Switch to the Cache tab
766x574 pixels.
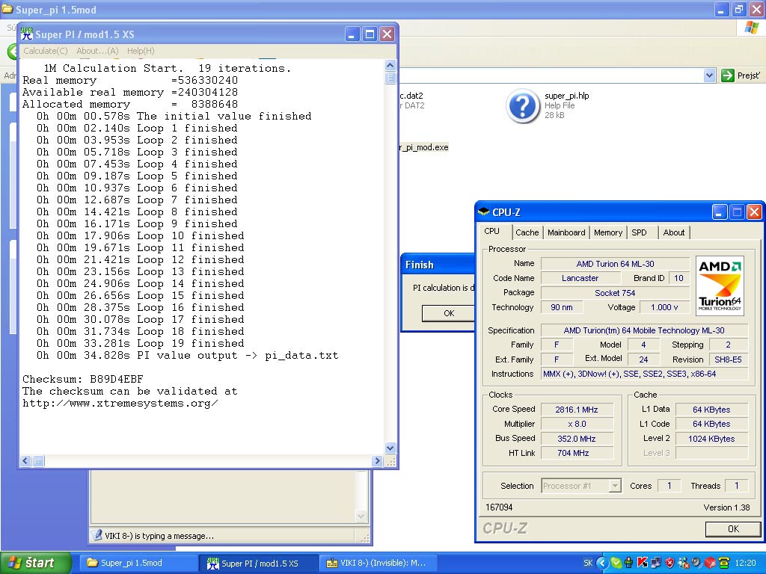[527, 232]
